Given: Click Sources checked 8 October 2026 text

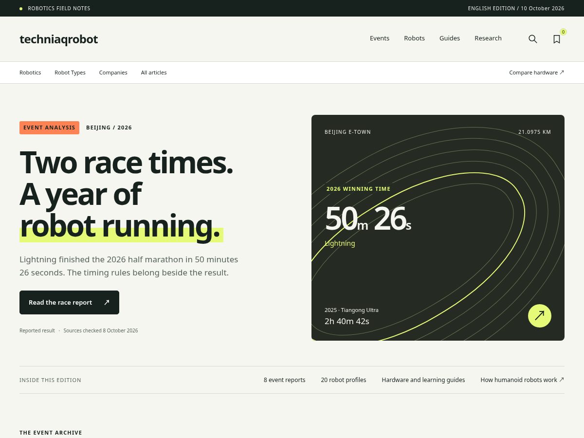Looking at the screenshot, I should tap(101, 330).
